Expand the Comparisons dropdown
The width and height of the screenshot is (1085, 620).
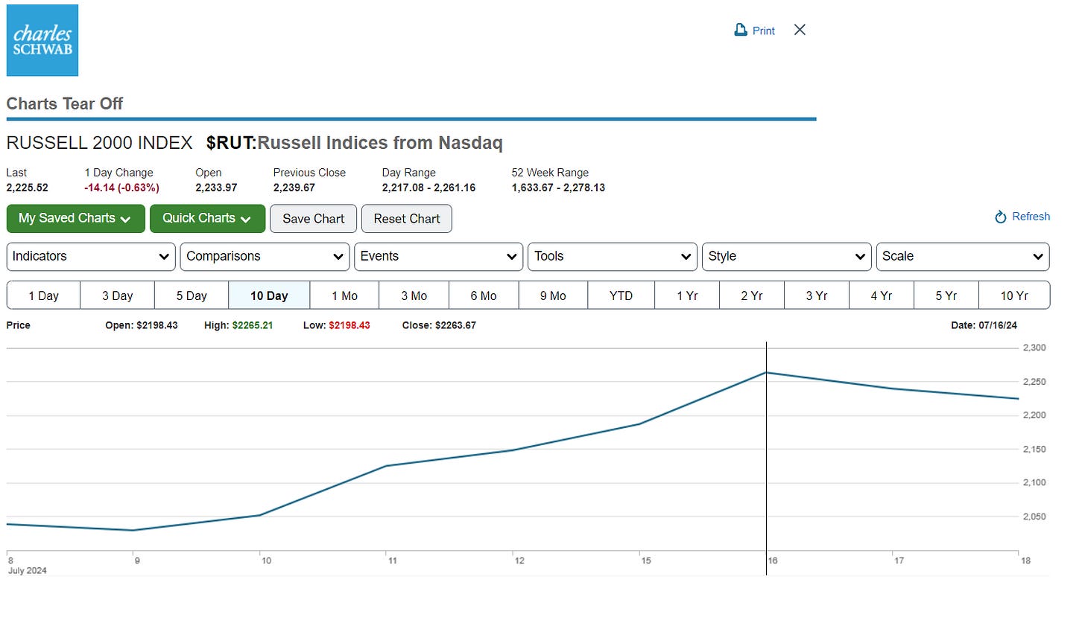click(x=265, y=257)
